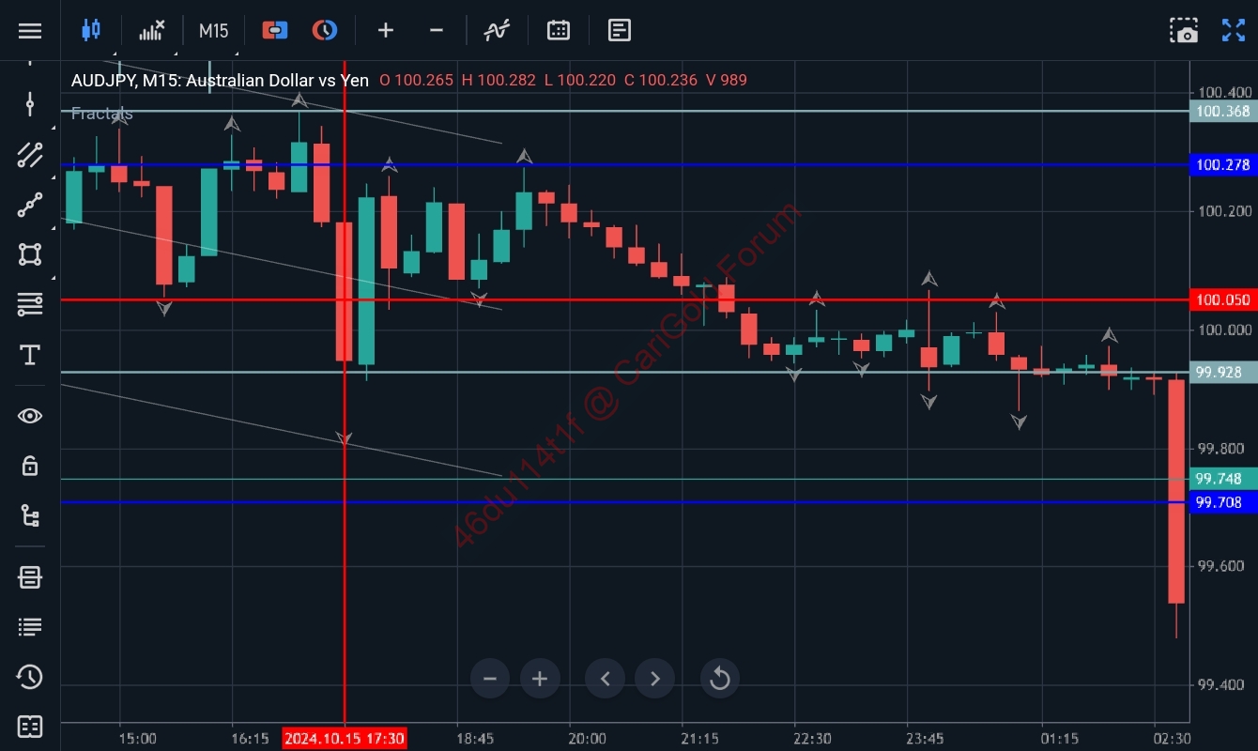
Task: Select the trend line drawing tool
Action: point(30,155)
